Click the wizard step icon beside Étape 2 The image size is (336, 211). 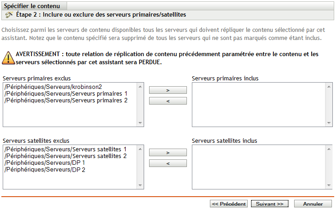click(x=9, y=15)
